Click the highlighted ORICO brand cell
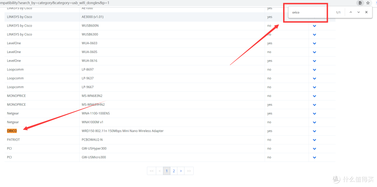 tap(12, 131)
